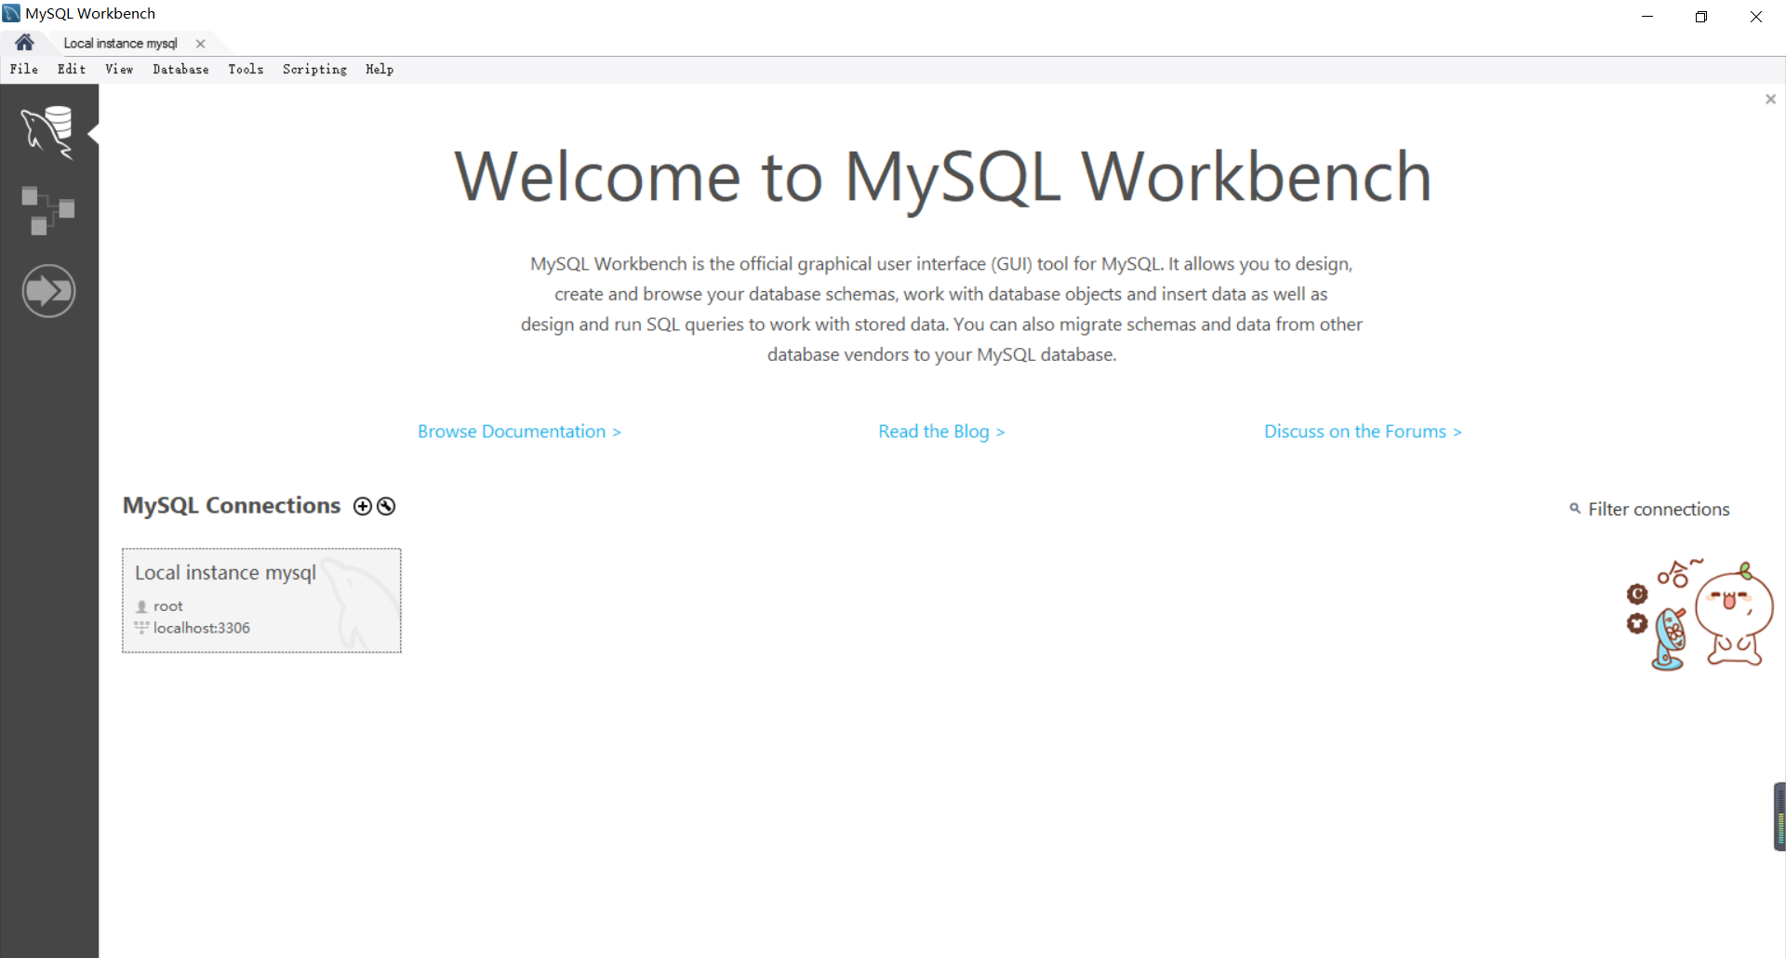Add a new MySQL connection with plus icon

point(363,506)
